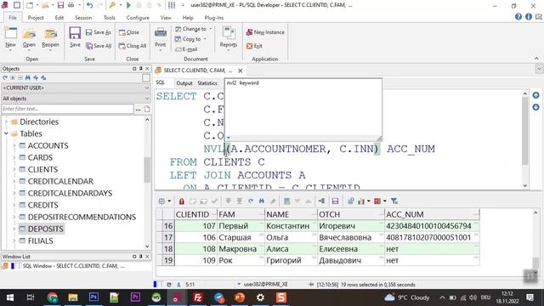This screenshot has width=544, height=306.
Task: Click the save floppy icon in grid toolbar
Action: [335, 201]
